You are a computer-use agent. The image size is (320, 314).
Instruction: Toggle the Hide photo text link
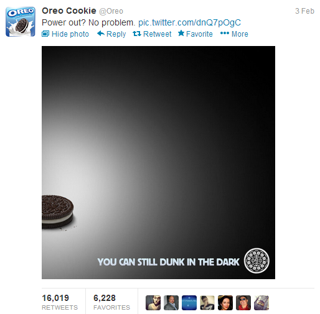point(70,34)
